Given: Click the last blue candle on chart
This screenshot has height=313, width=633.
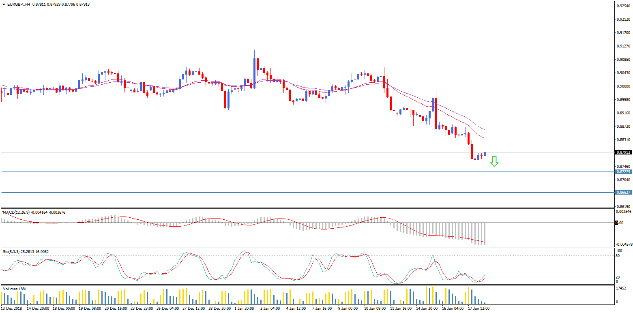Looking at the screenshot, I should (x=485, y=154).
